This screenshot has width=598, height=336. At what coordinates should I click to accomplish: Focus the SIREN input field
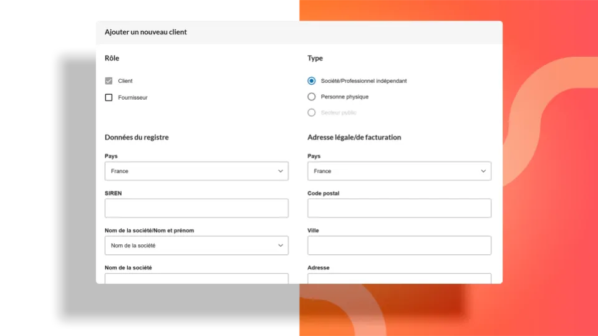[196, 208]
